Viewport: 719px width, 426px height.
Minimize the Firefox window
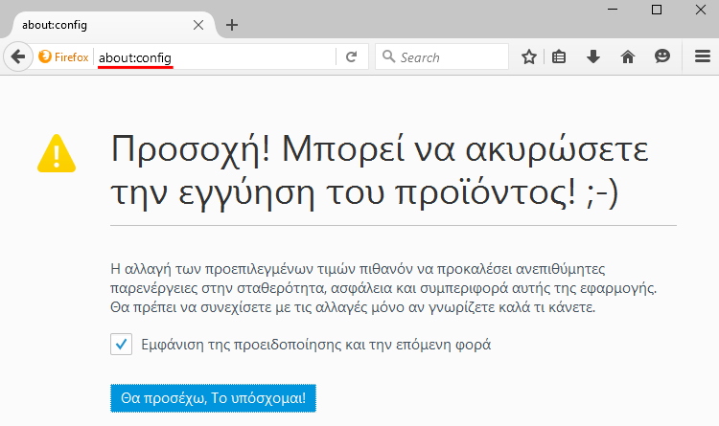pos(613,10)
